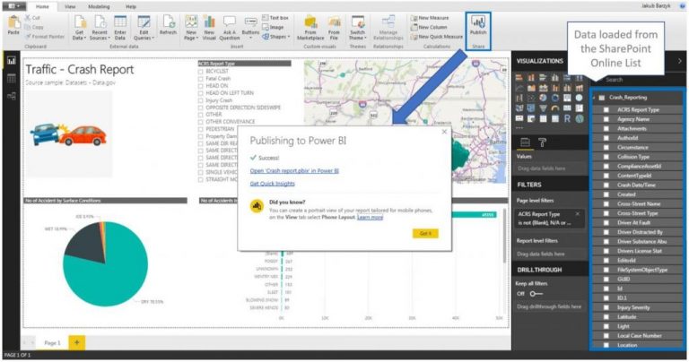This screenshot has height=362, width=689.
Task: Open the Switch Theme dropdown
Action: tap(357, 28)
